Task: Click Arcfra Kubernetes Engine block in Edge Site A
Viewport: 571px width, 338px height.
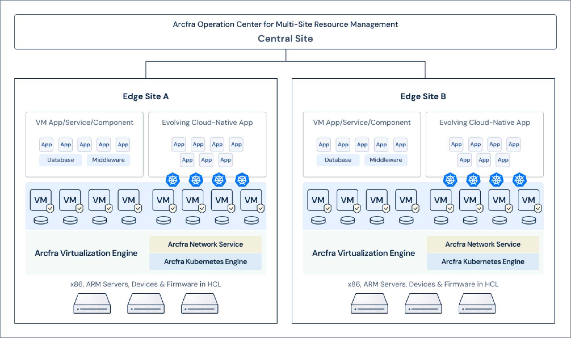Action: coord(205,261)
